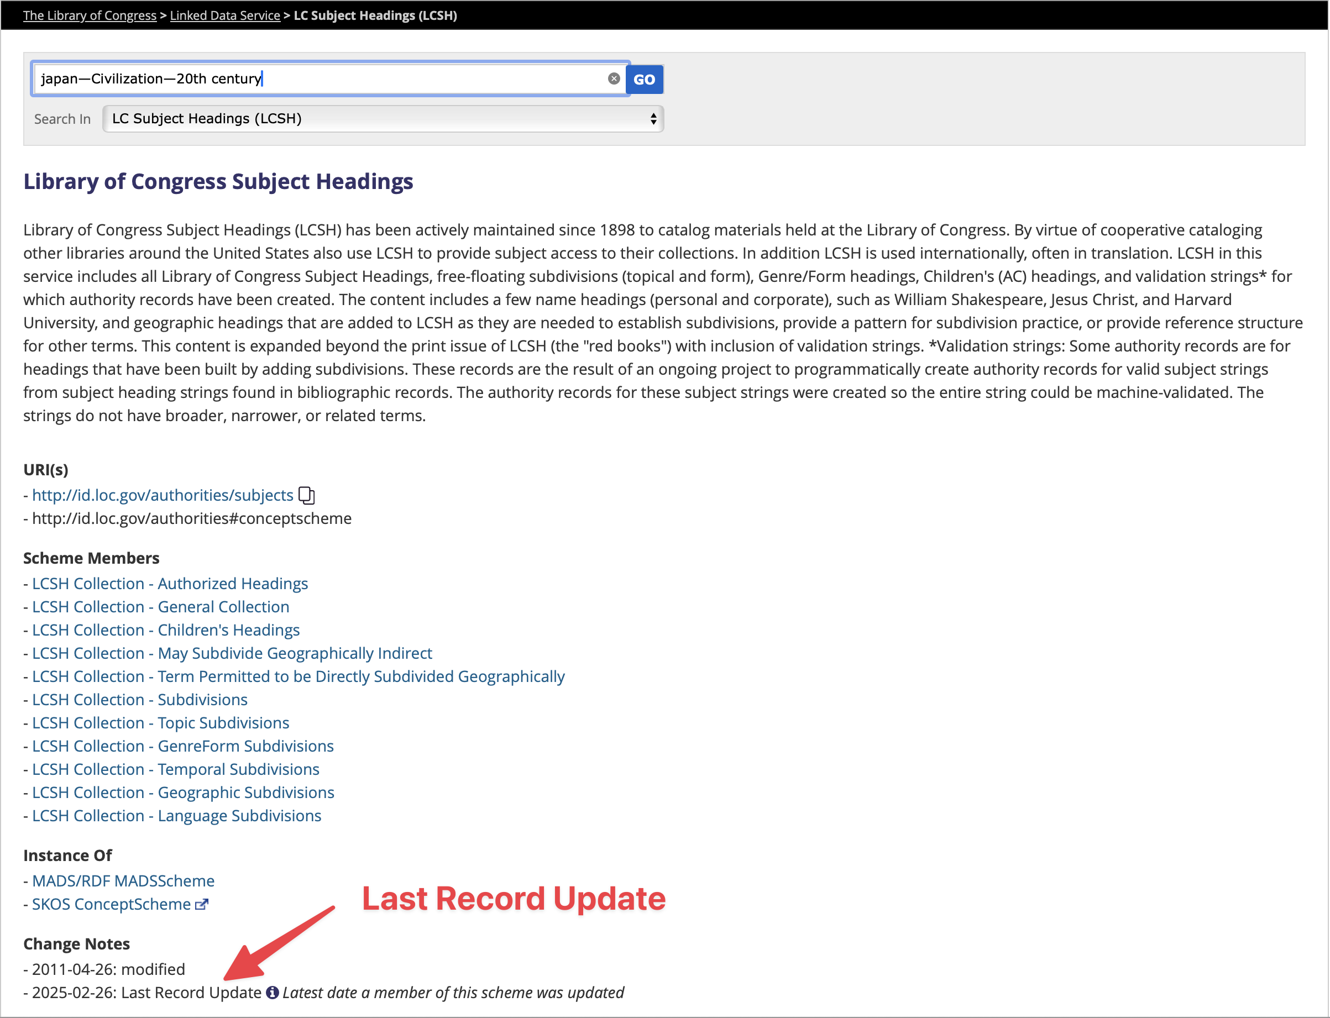Open the MADS/RDF MADSScheme link

123,881
